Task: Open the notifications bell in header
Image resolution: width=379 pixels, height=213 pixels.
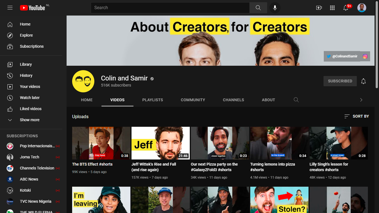Action: (x=346, y=8)
